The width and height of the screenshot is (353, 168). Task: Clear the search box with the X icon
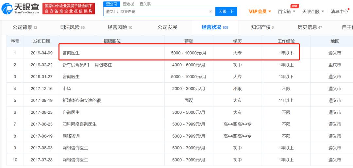click(211, 11)
